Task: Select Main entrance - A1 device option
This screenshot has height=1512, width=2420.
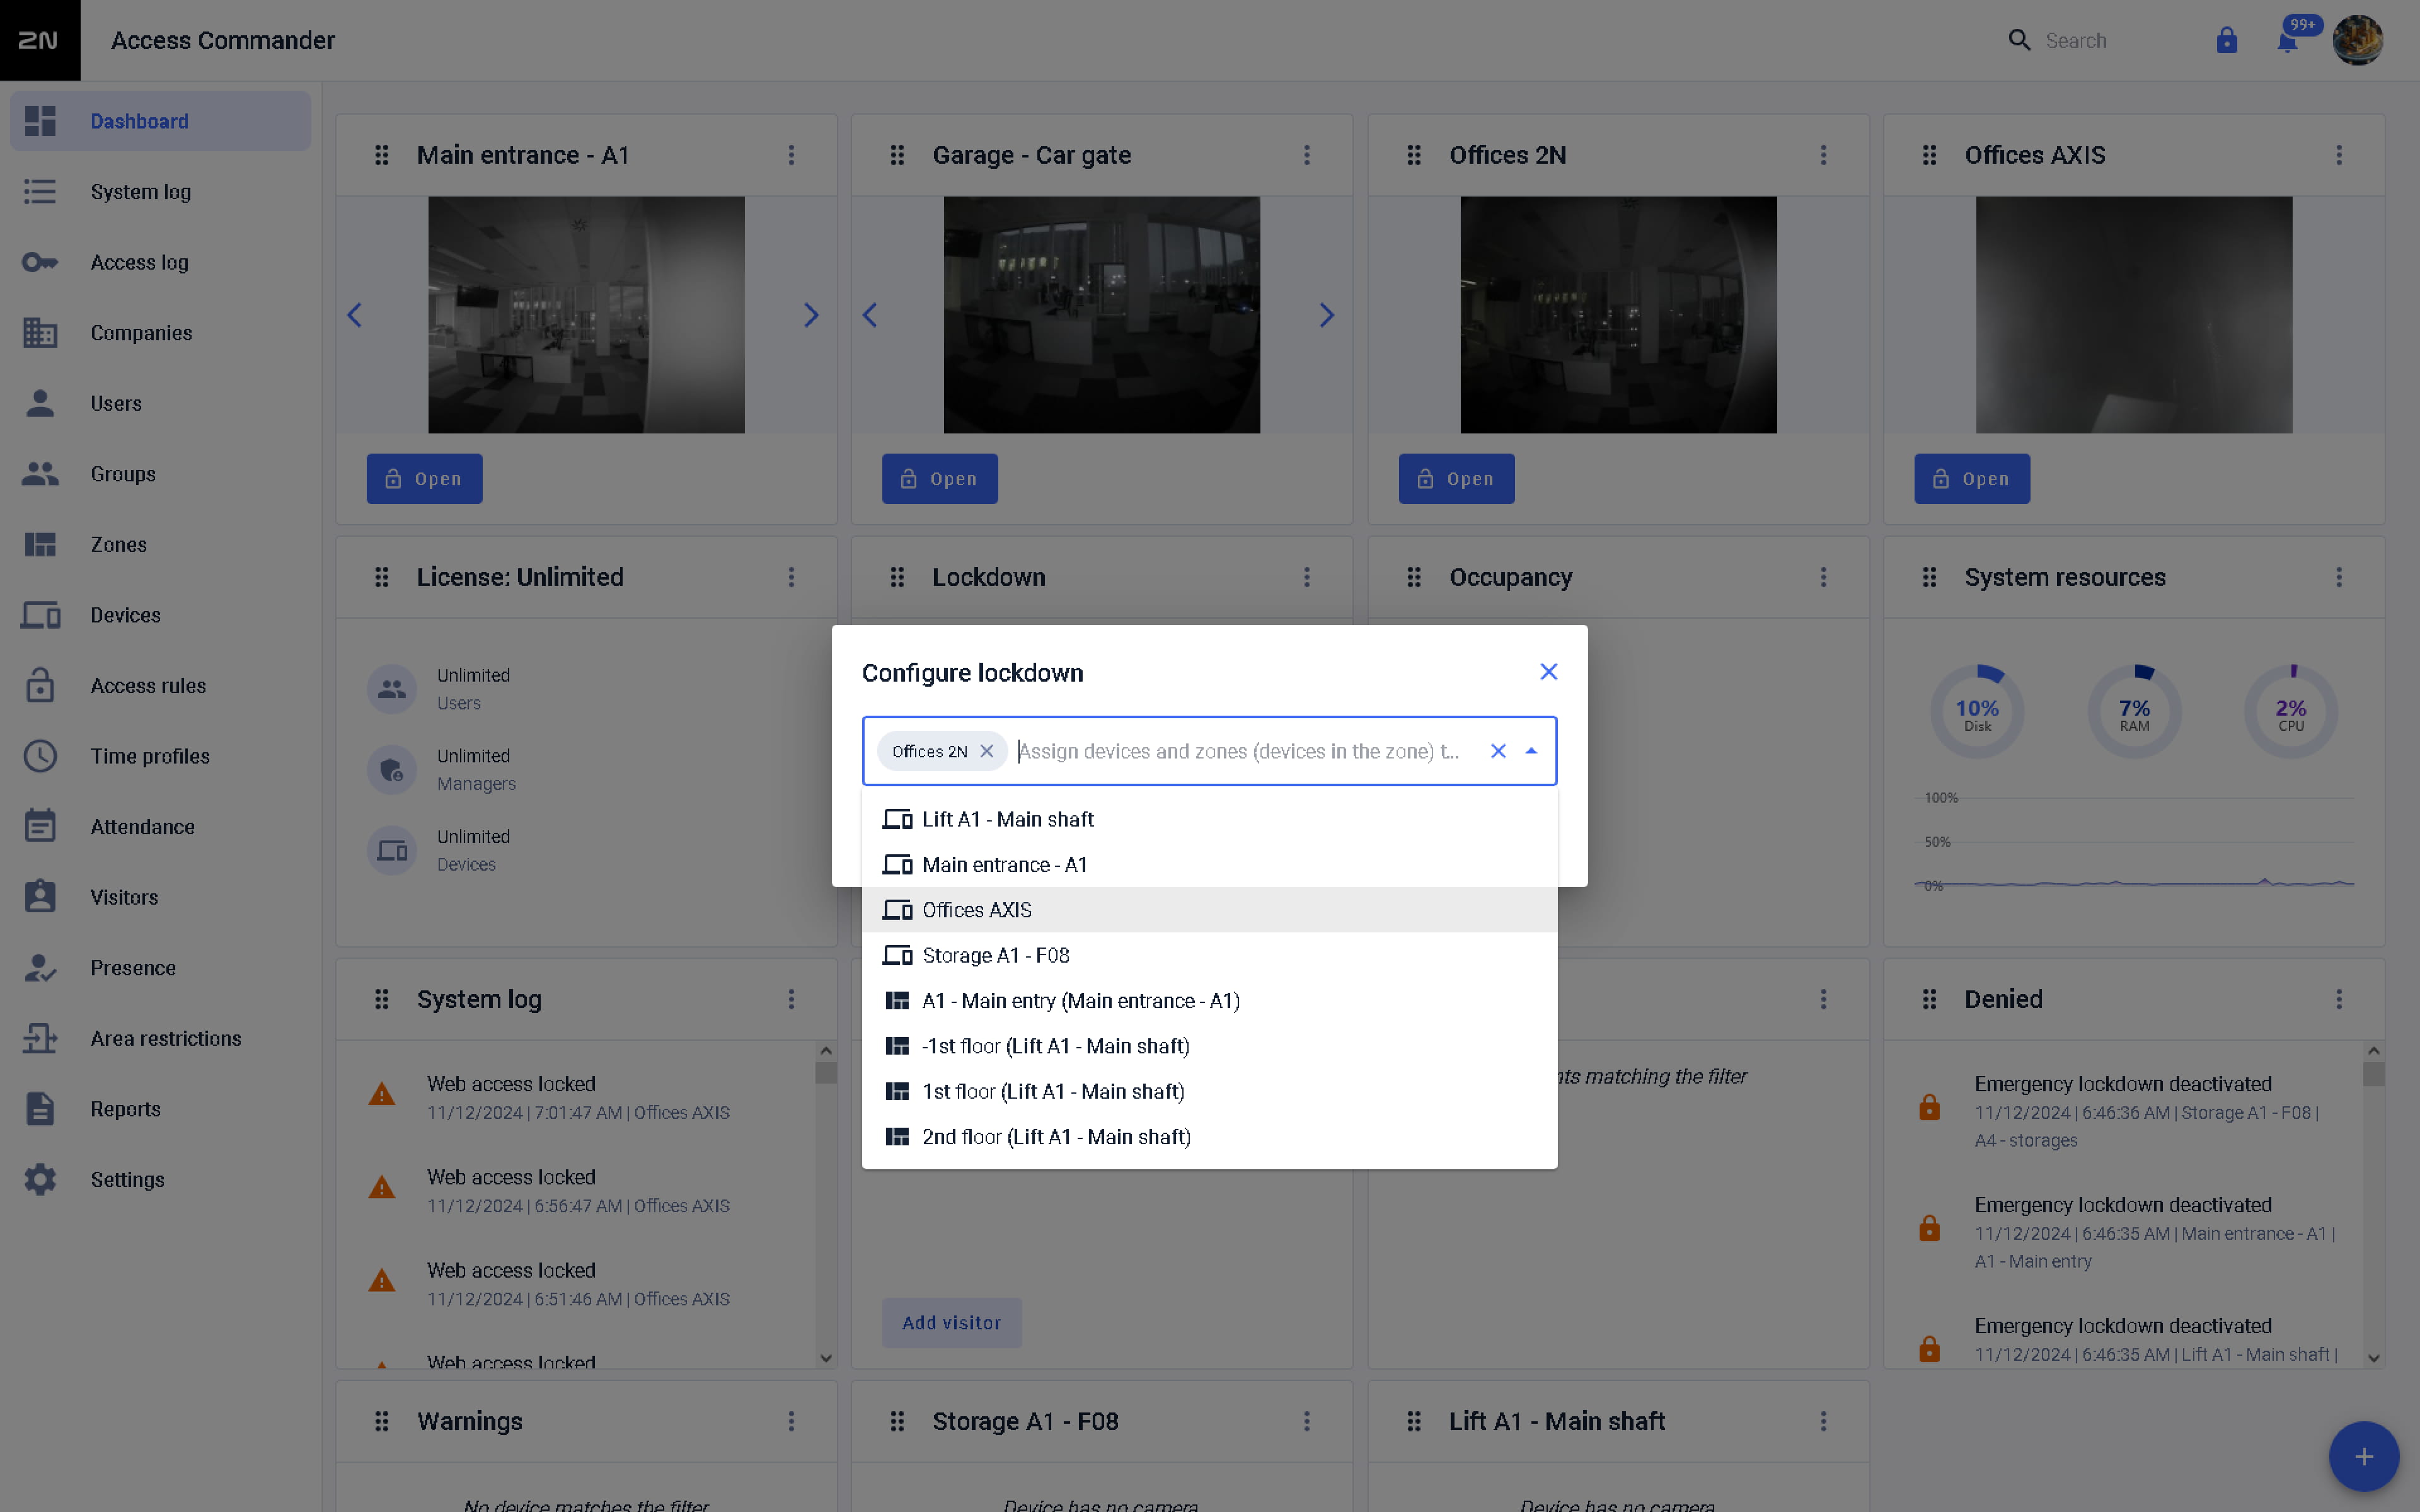Action: tap(1209, 865)
